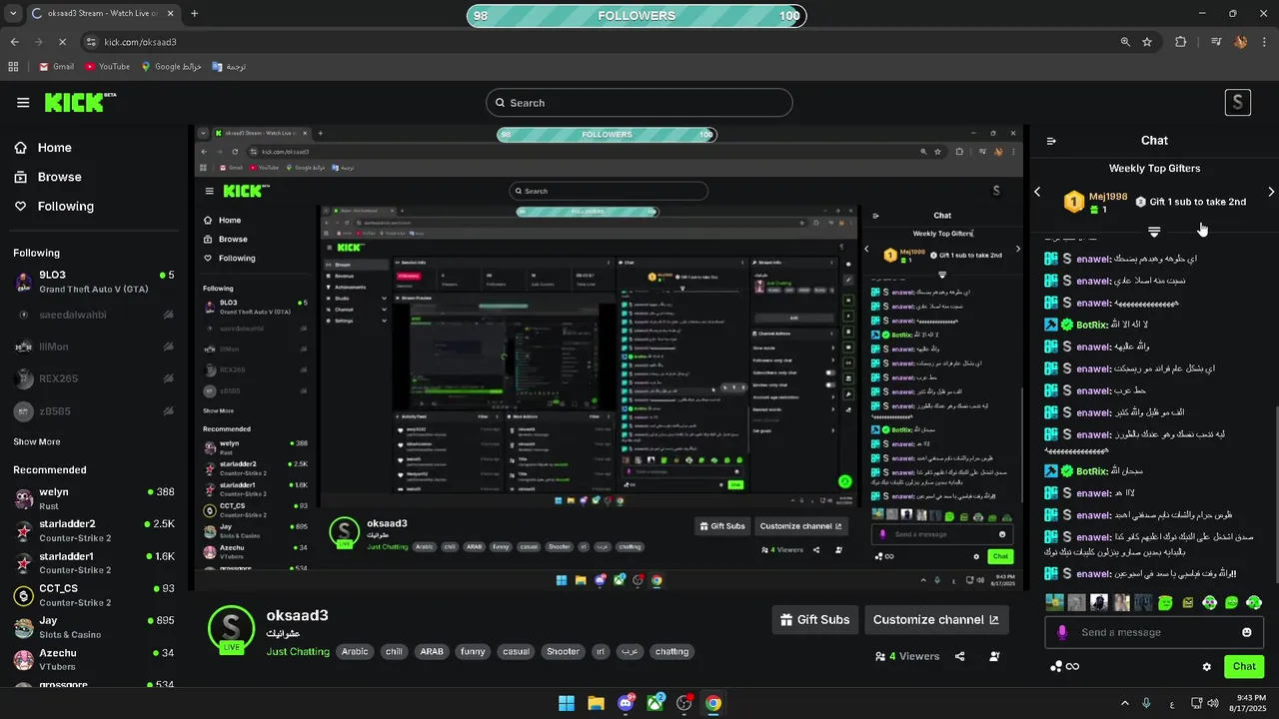The image size is (1279, 719).
Task: Open the S profile avatar menu
Action: [1238, 102]
